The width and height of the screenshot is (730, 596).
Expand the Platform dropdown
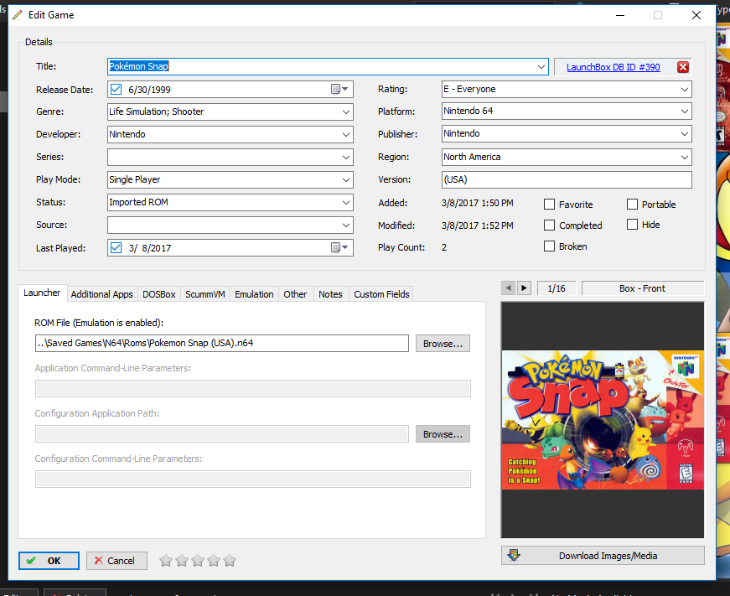click(685, 111)
